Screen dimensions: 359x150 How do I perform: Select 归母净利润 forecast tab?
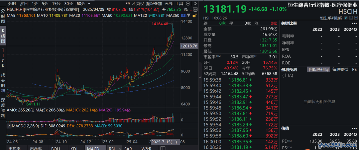[318, 69]
